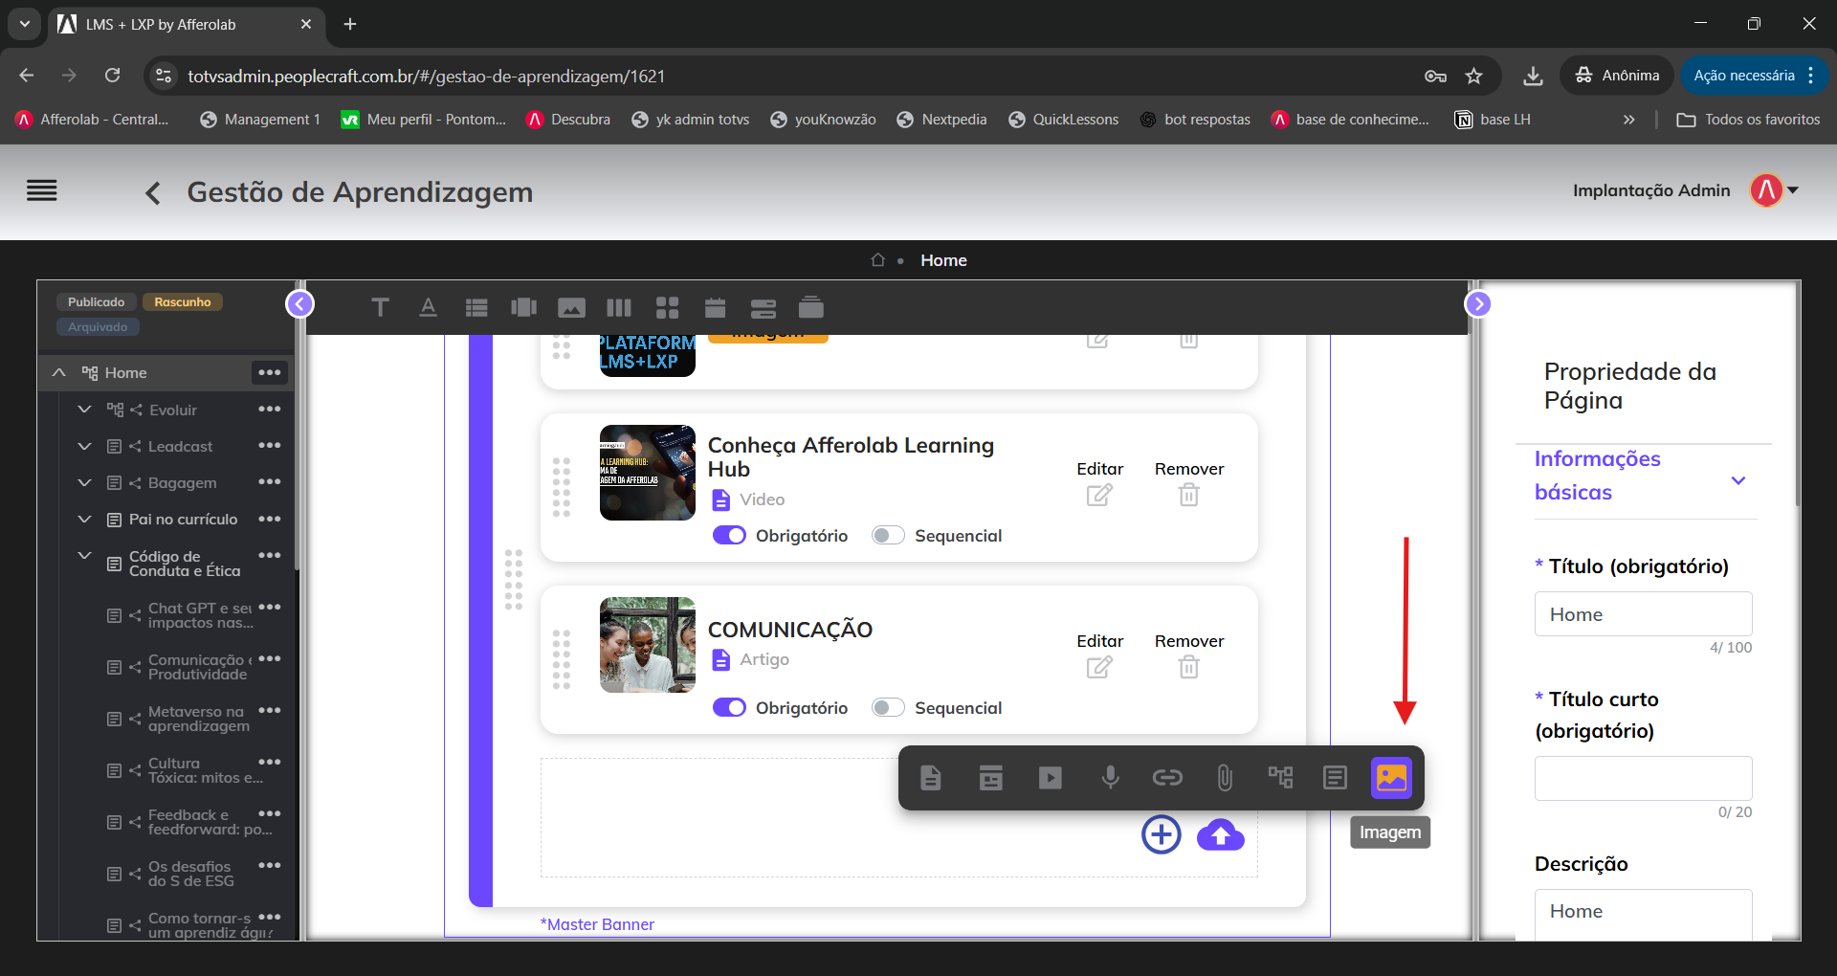Open the hamburger main menu
Image resolution: width=1837 pixels, height=976 pixels.
(42, 191)
